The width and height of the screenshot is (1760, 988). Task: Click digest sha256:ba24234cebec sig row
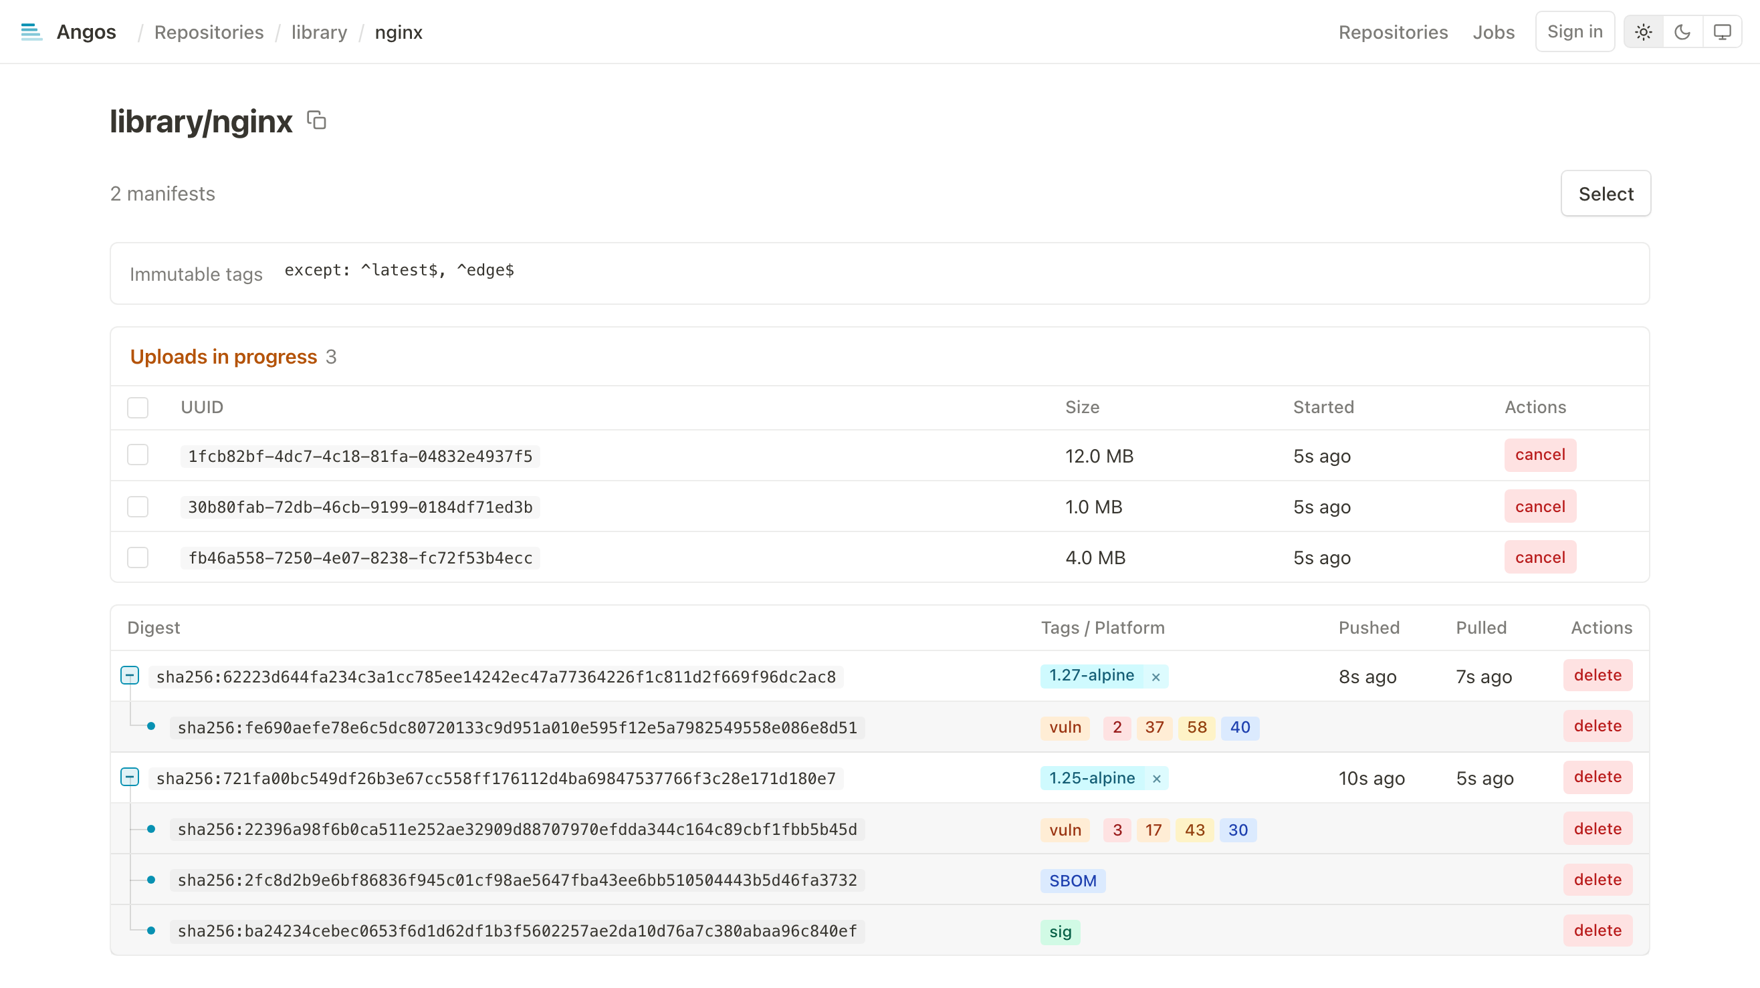pos(517,931)
